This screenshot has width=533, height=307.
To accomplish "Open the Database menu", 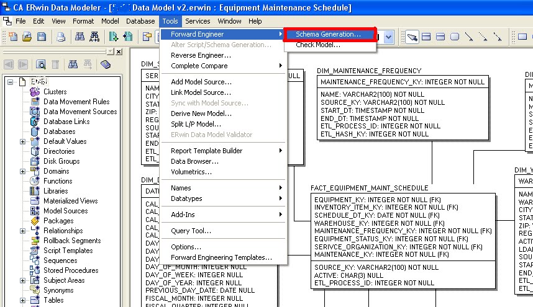I will [x=140, y=21].
